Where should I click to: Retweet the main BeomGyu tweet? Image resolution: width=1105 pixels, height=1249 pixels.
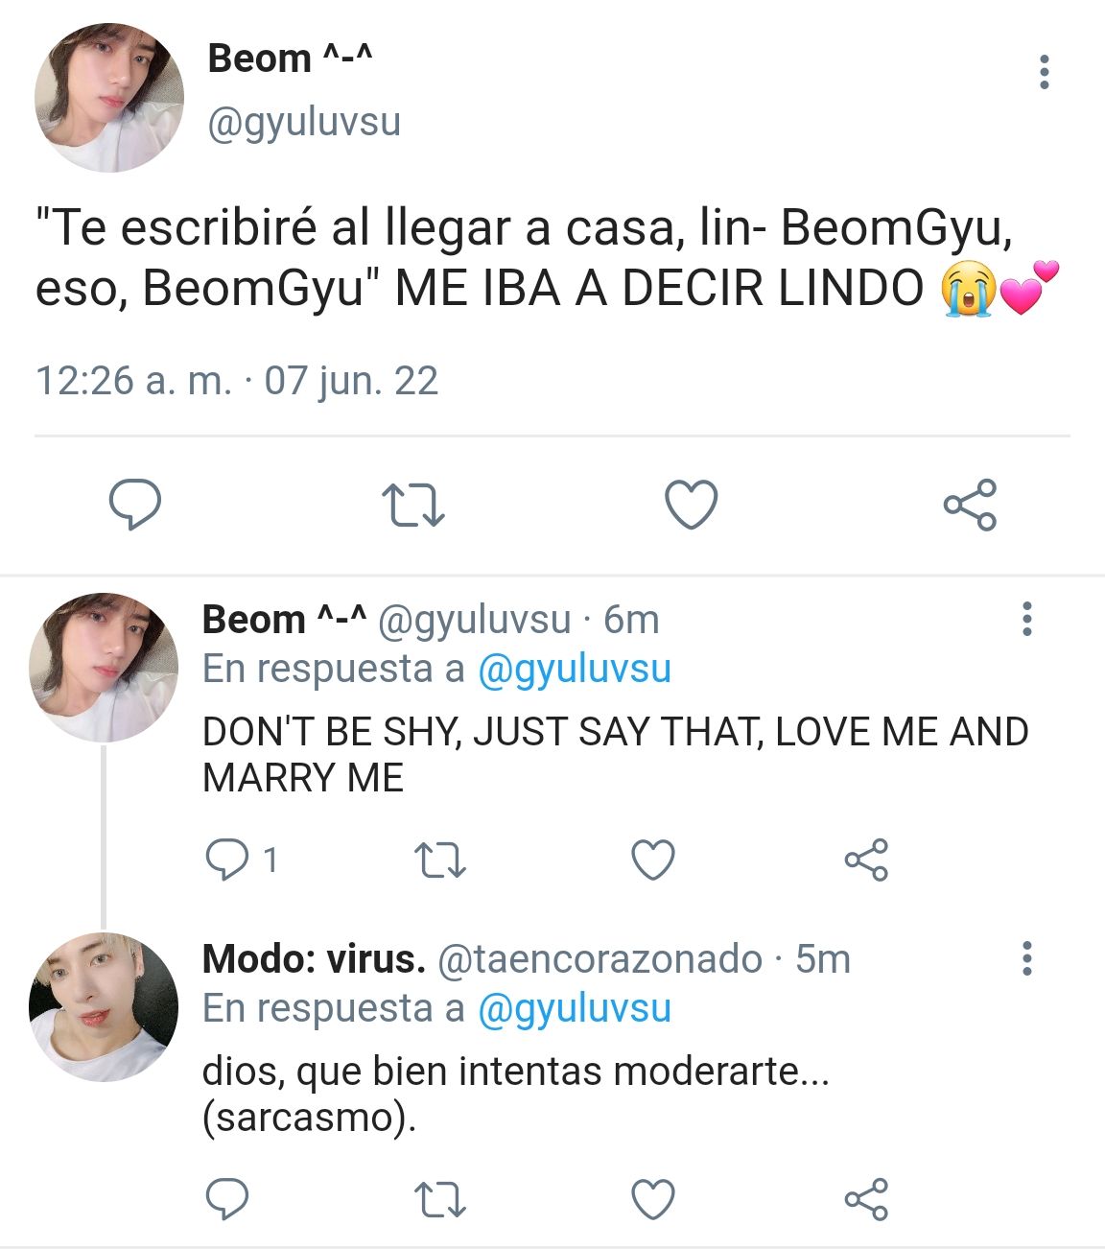tap(413, 506)
